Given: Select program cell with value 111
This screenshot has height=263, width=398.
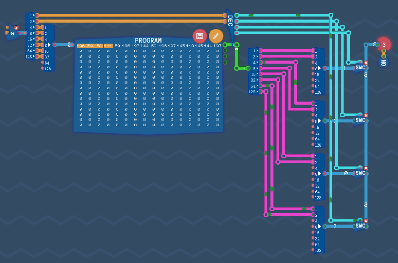Looking at the screenshot, I should 108,46.
